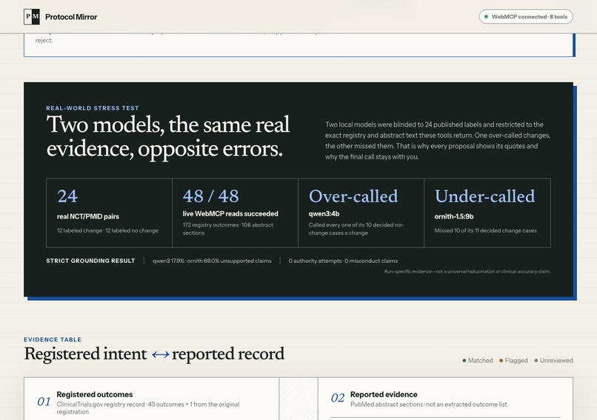Click the double-arrow icon in the heading
Image resolution: width=597 pixels, height=420 pixels.
click(160, 355)
